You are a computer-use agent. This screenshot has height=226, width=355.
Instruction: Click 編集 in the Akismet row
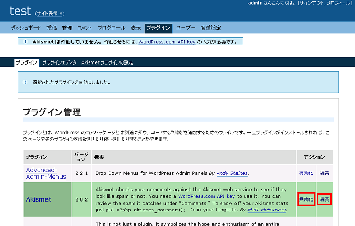click(x=324, y=199)
